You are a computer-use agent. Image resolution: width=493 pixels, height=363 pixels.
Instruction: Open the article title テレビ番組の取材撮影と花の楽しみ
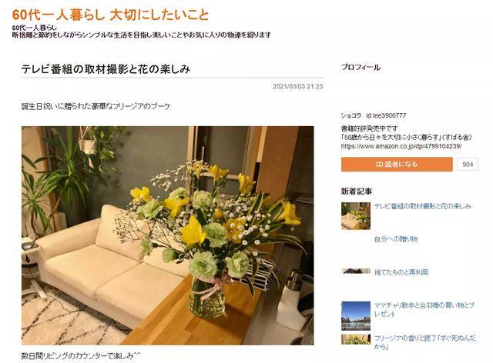tap(106, 68)
